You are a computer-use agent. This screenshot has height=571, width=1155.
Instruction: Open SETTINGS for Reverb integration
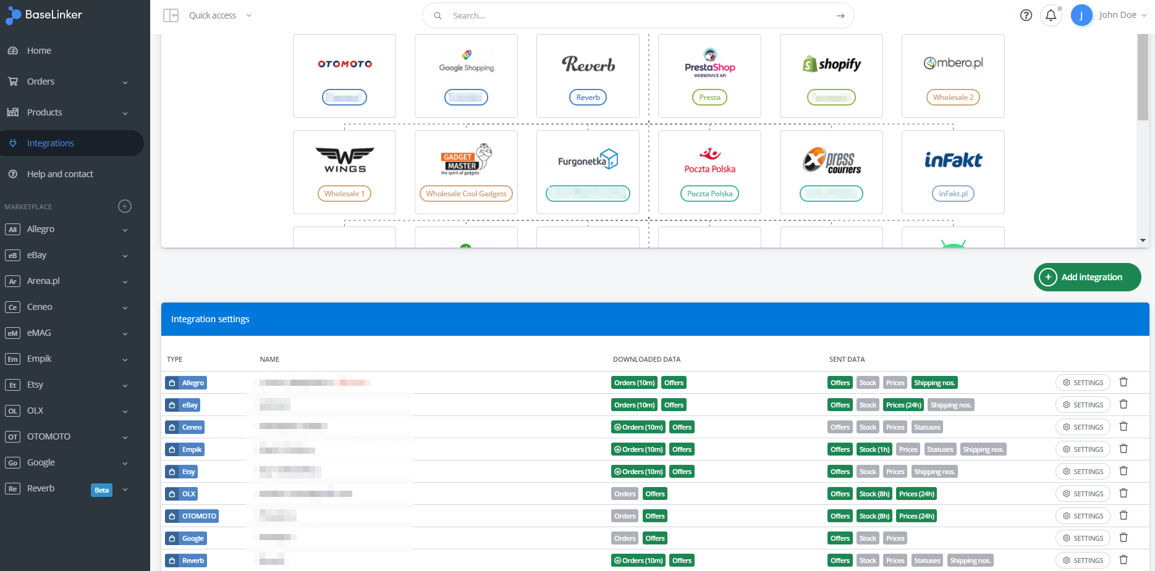coord(1083,561)
